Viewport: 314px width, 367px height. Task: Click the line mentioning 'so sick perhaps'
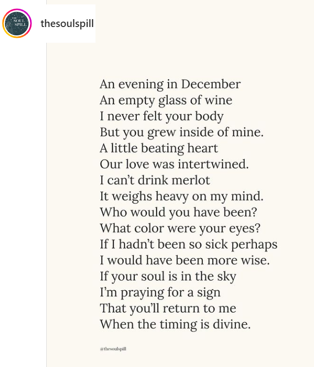(188, 244)
